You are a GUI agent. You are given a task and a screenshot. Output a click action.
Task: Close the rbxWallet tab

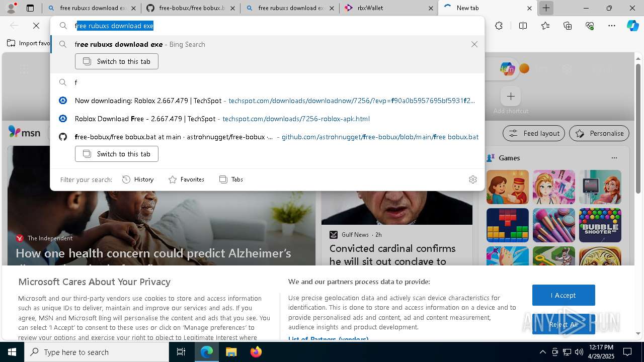[x=431, y=8]
